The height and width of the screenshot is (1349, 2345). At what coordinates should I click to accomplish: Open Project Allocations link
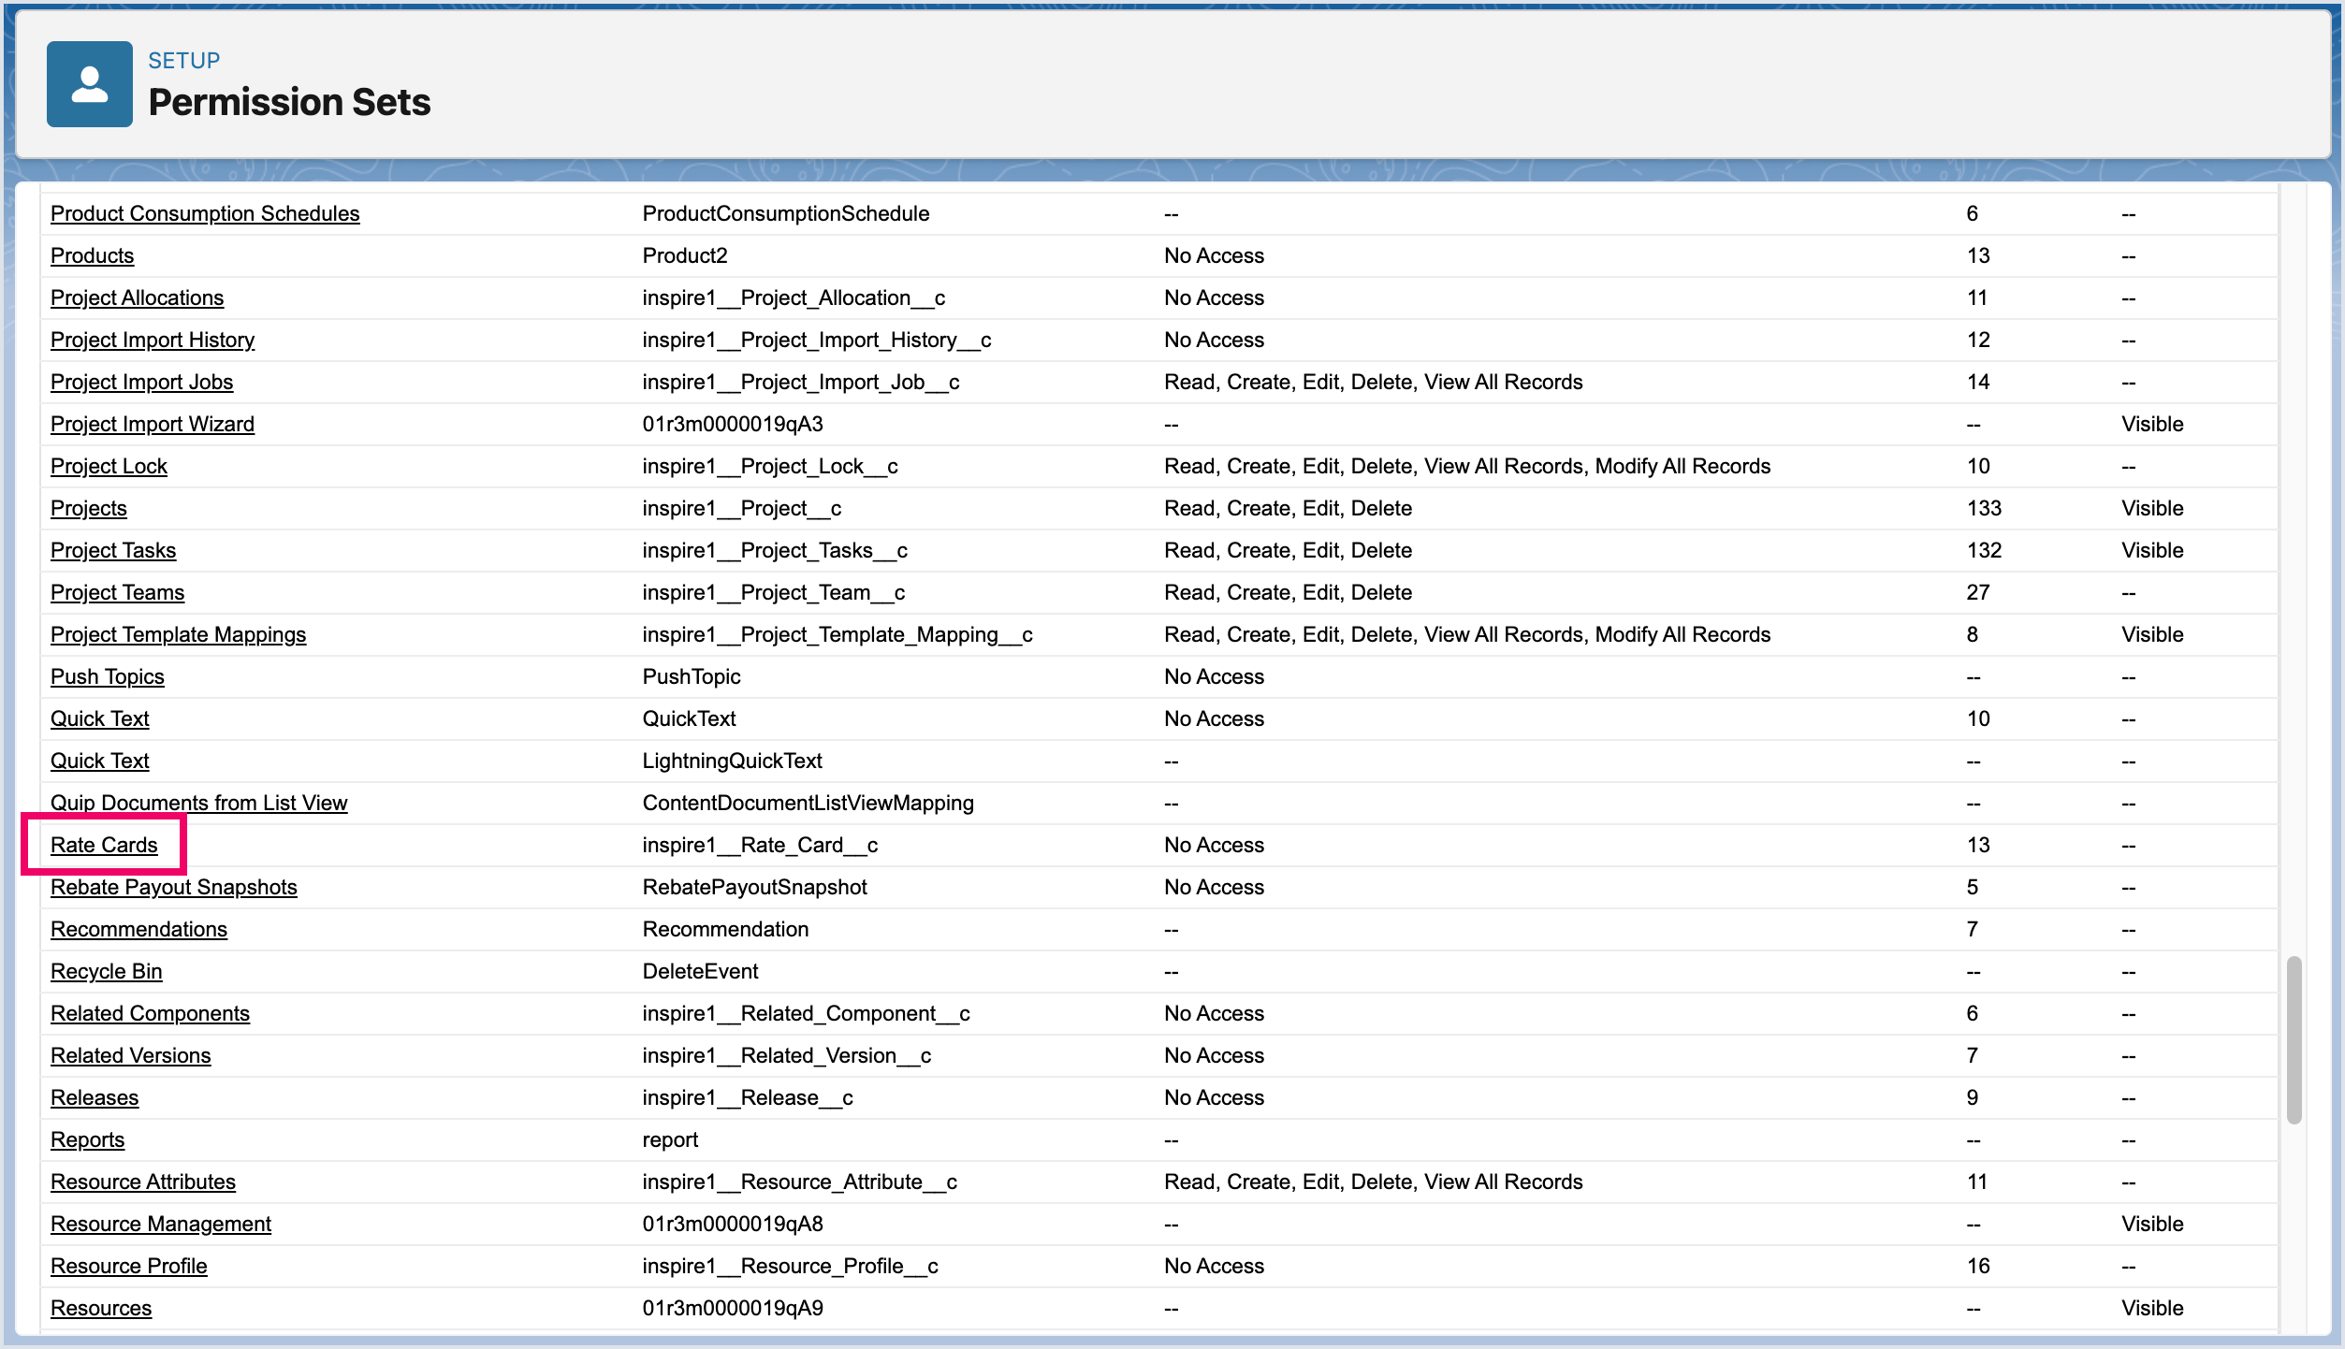pyautogui.click(x=137, y=297)
